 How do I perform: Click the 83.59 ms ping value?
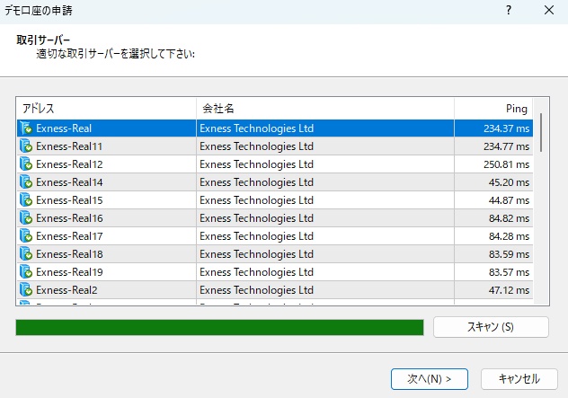[509, 254]
